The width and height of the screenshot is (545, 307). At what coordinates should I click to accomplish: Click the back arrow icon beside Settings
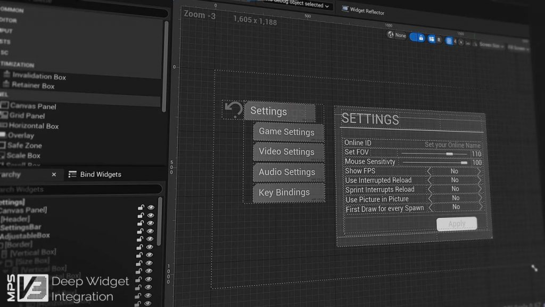pos(233,109)
